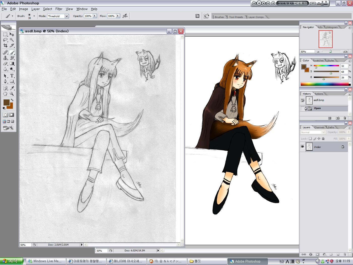Select the Hand tool

5,94
